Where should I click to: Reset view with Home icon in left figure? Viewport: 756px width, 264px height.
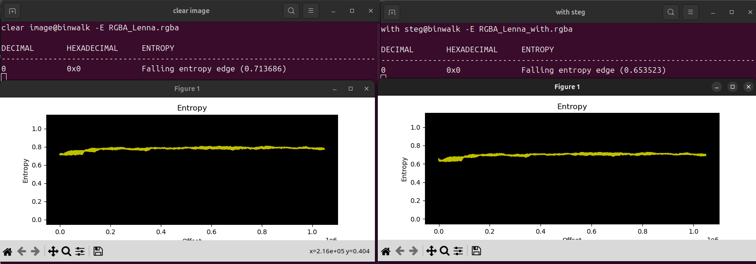coord(7,251)
